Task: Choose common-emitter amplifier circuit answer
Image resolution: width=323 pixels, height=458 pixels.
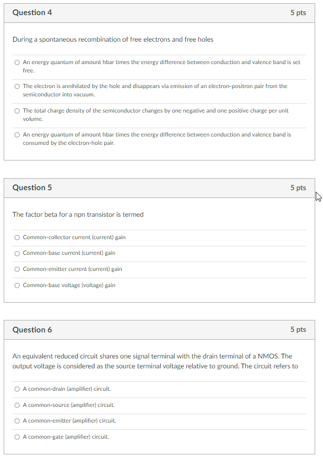Action: point(17,420)
